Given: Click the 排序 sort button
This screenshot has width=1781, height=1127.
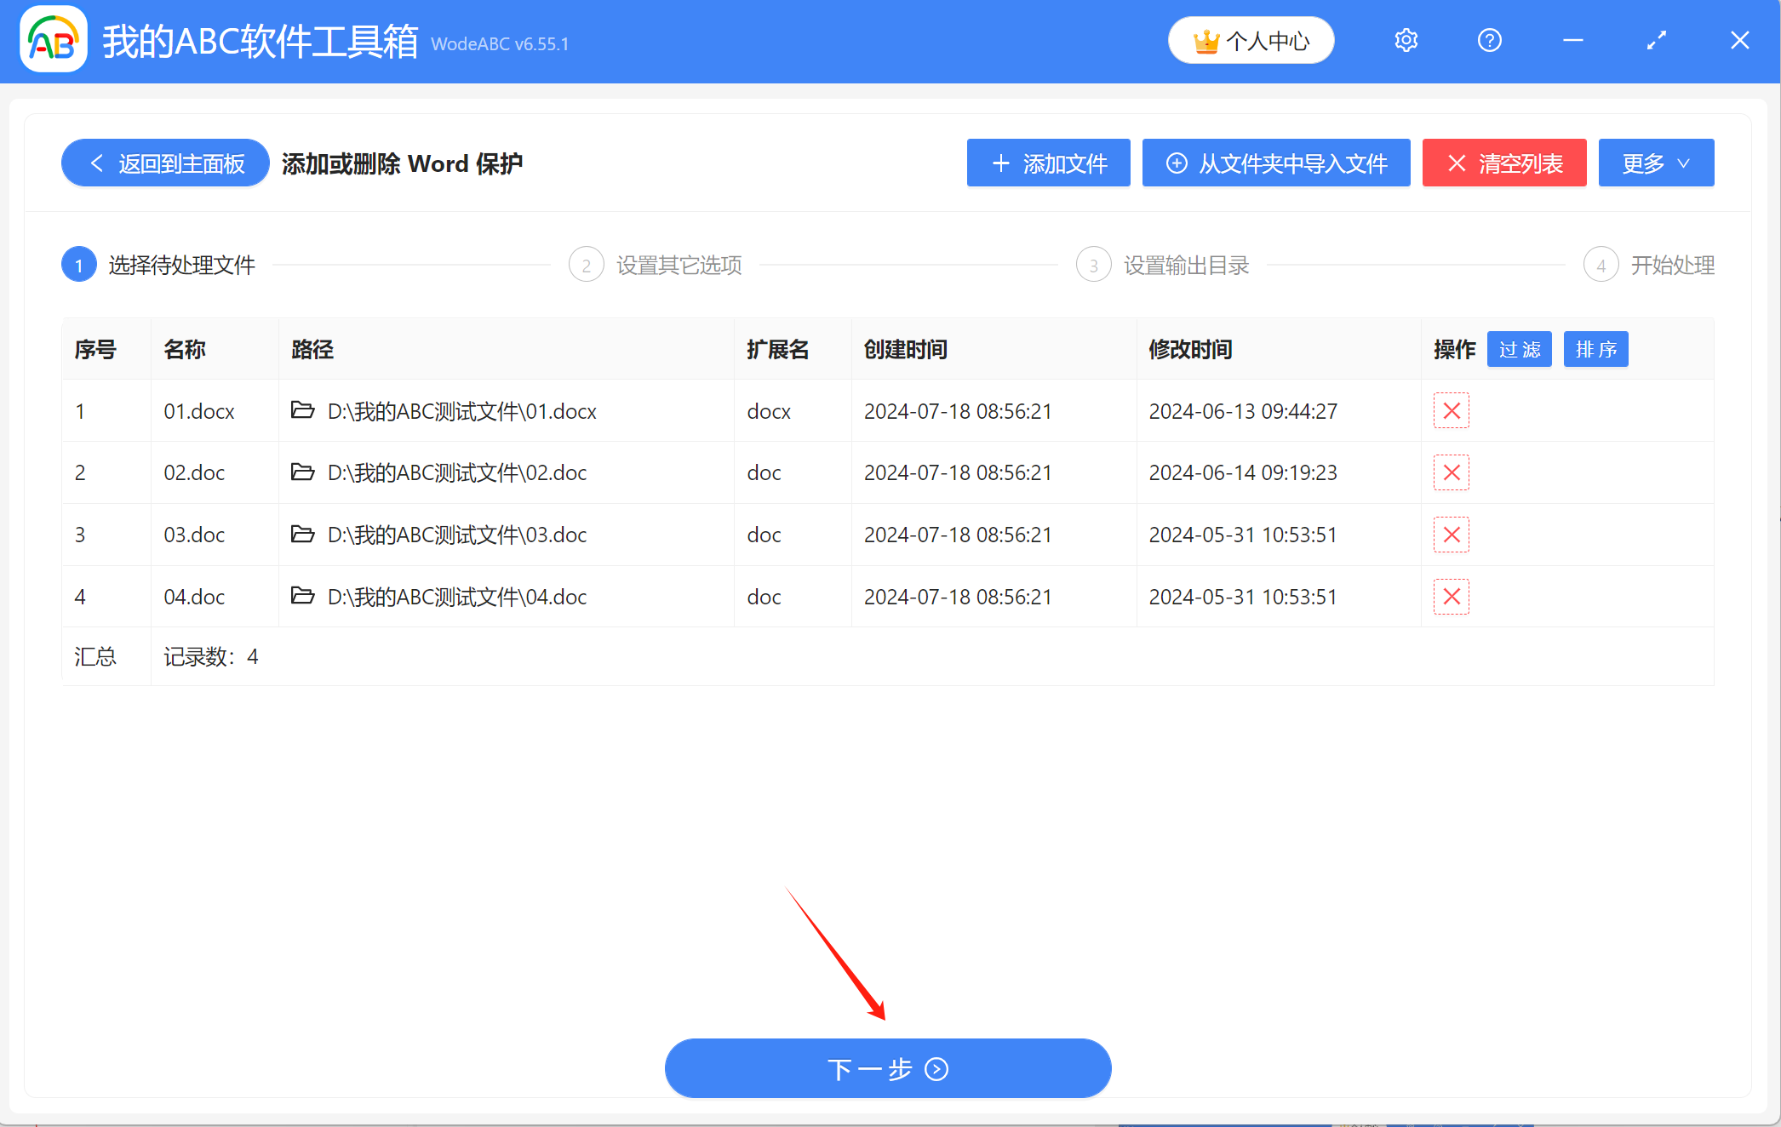Looking at the screenshot, I should (1595, 349).
